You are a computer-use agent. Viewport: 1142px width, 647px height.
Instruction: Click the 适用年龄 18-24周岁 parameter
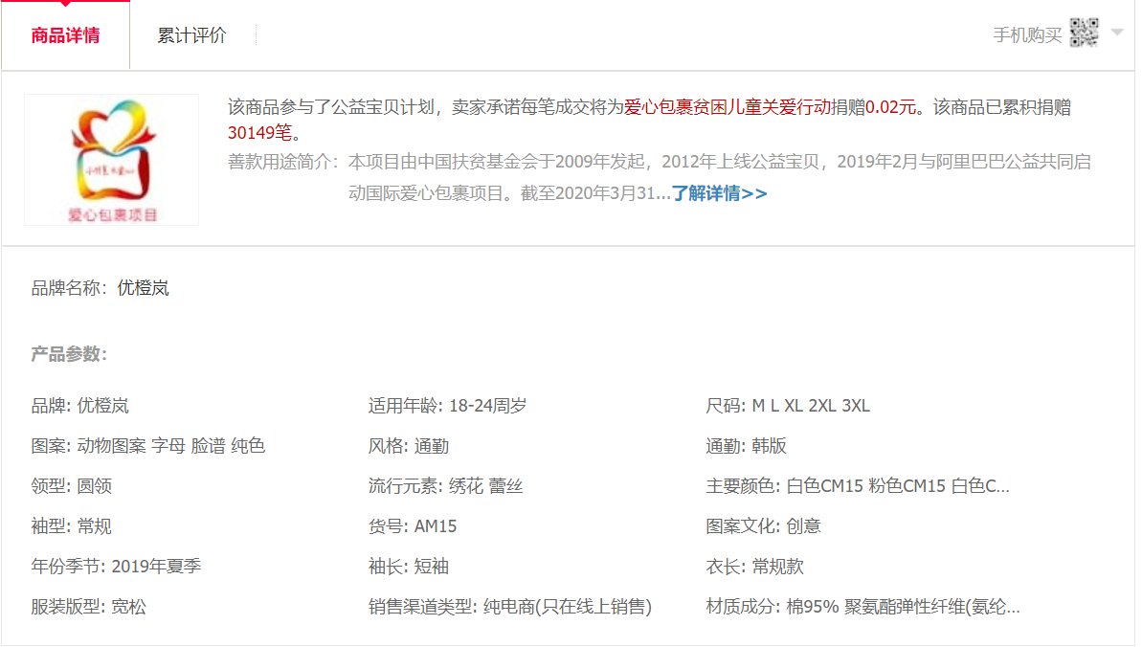click(447, 406)
